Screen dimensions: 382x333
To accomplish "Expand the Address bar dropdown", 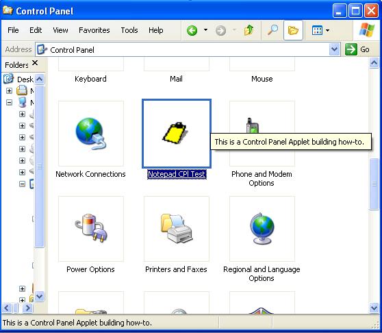I will pos(335,49).
